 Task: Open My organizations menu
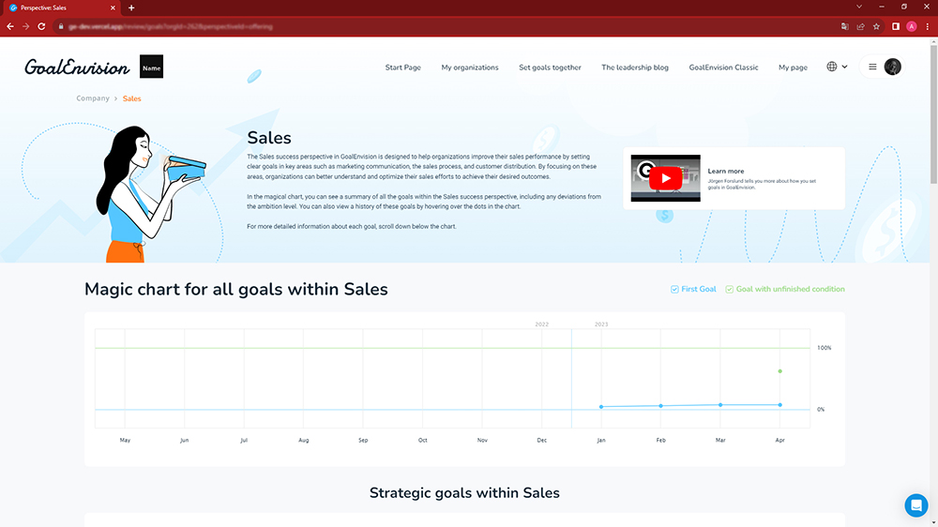[470, 68]
